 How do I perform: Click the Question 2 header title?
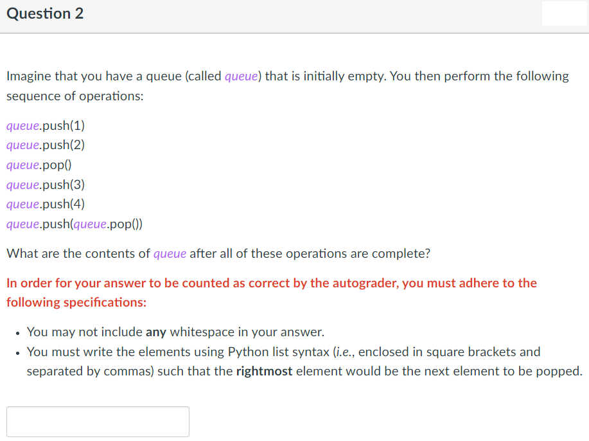coord(44,13)
